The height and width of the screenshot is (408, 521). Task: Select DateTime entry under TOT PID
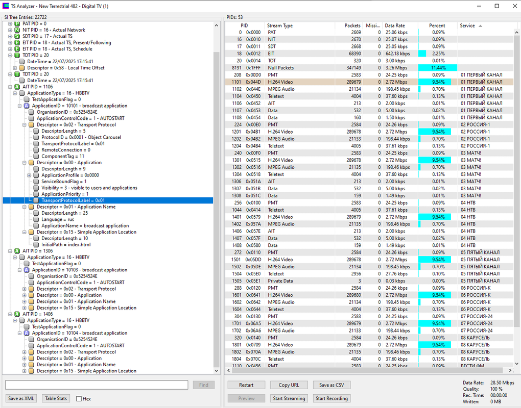point(60,62)
